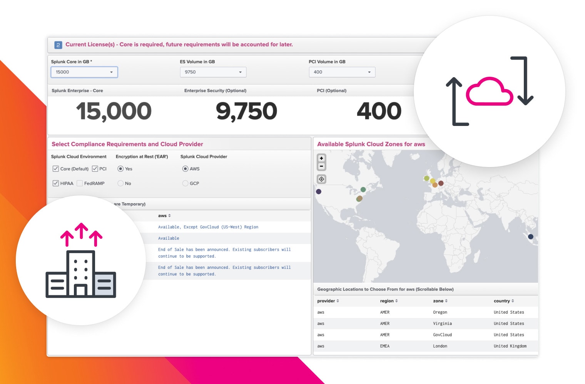Open the ES Volume in GB dropdown
Viewport: 585px width, 384px height.
click(213, 72)
